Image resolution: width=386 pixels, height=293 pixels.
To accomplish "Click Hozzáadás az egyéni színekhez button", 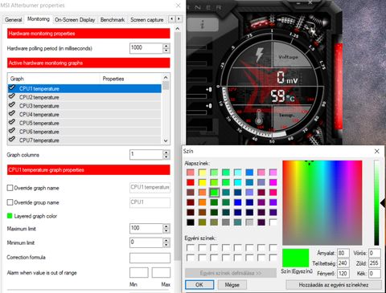I will (334, 285).
